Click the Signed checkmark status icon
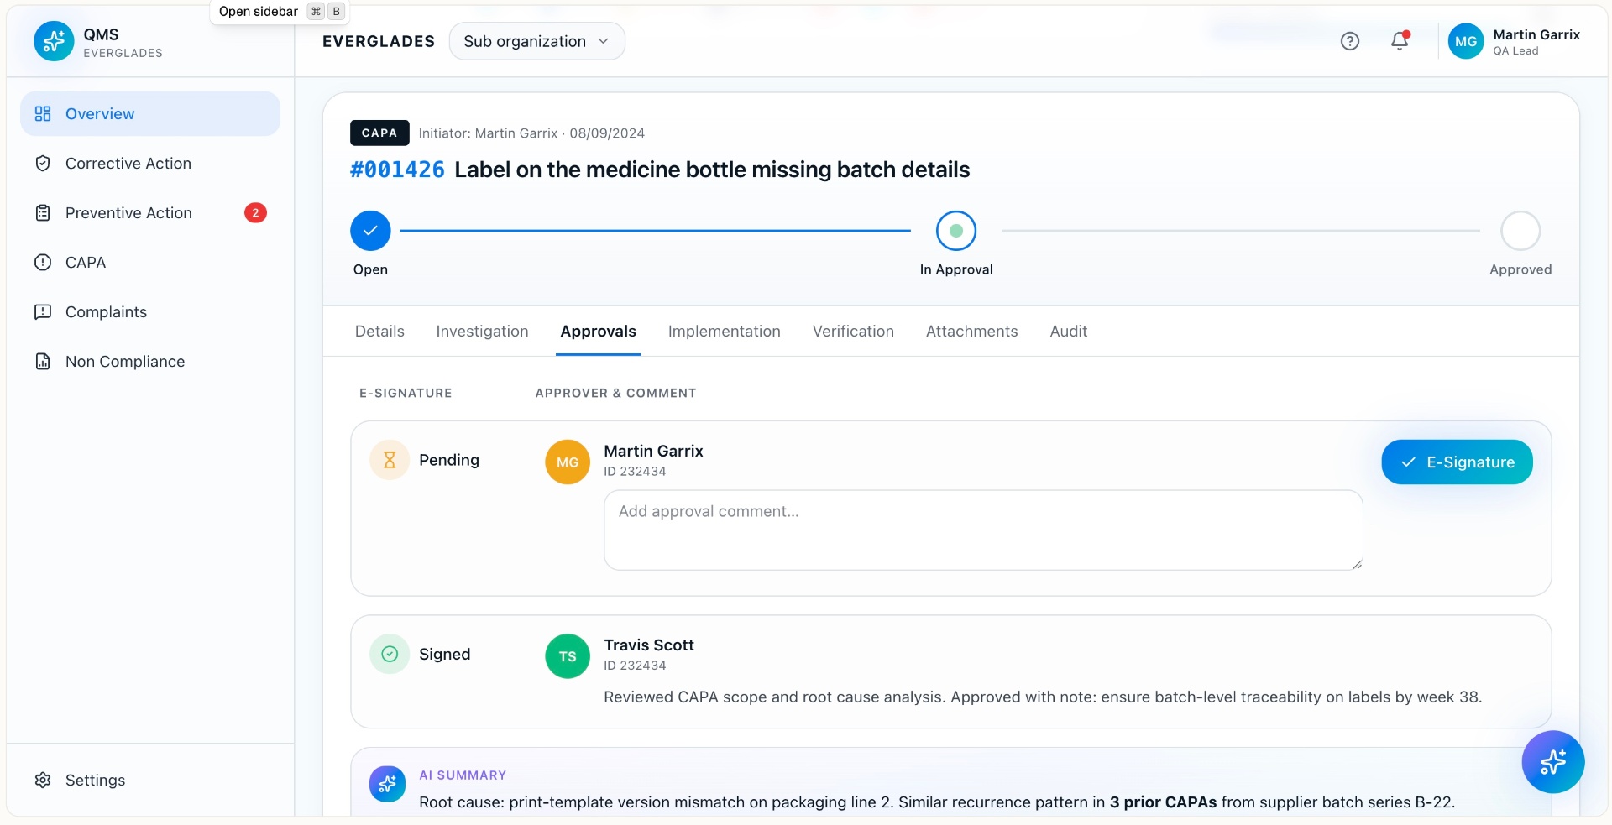The image size is (1612, 825). (390, 654)
